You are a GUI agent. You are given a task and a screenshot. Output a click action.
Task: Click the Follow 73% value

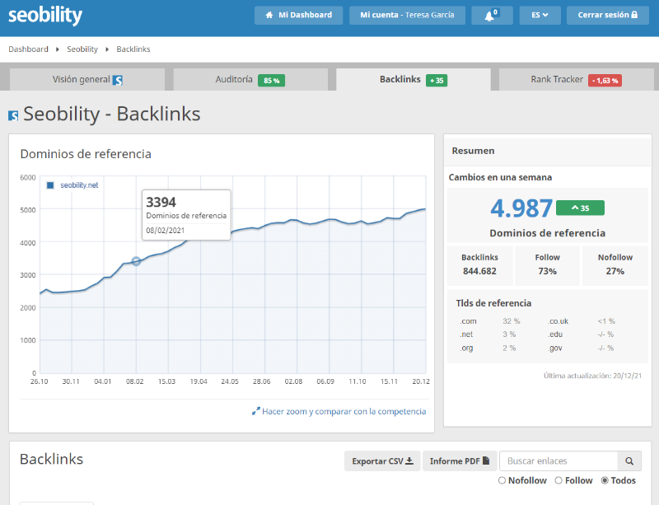[x=547, y=271]
